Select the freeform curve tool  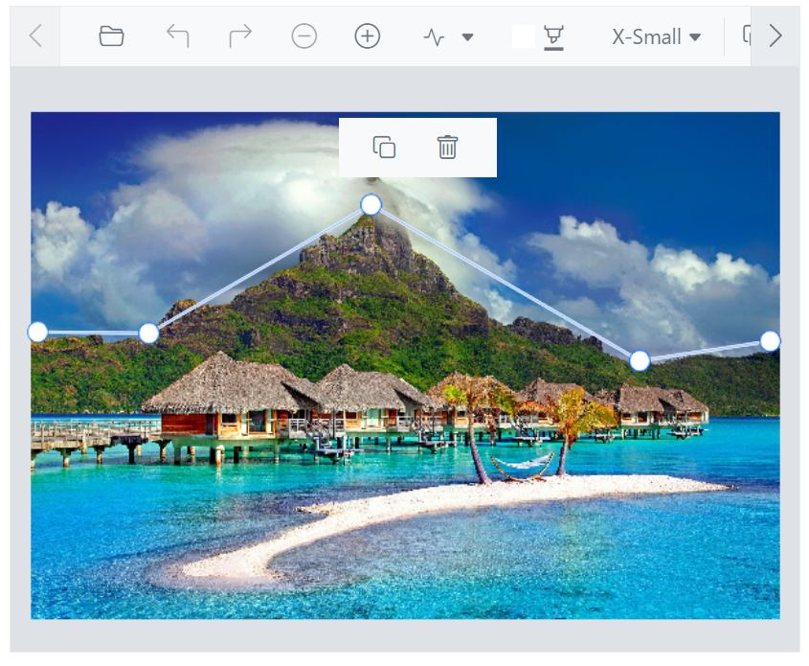(x=434, y=35)
